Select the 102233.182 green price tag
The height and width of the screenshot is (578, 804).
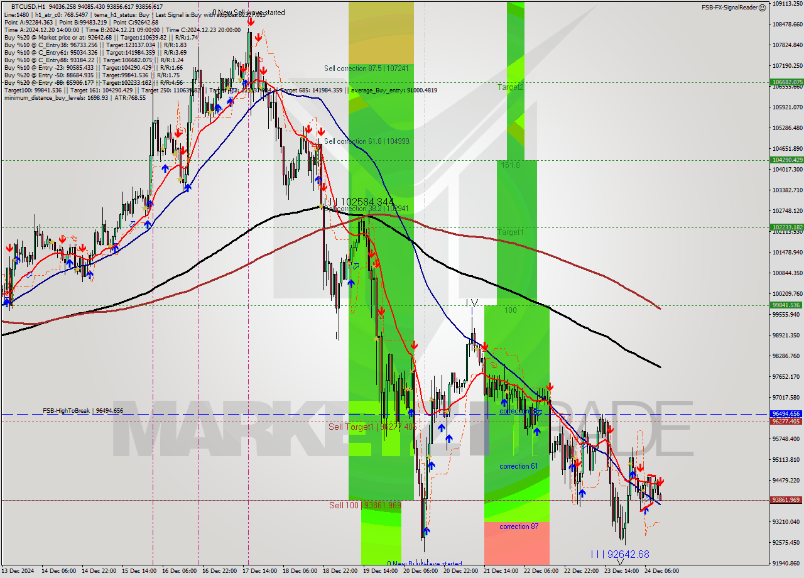point(786,227)
